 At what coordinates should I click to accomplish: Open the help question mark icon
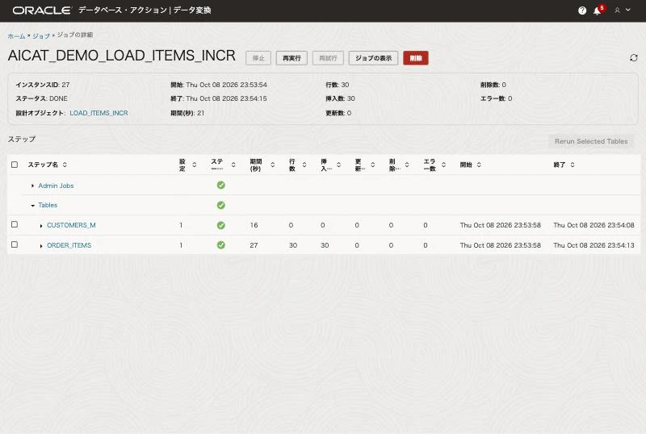click(581, 10)
